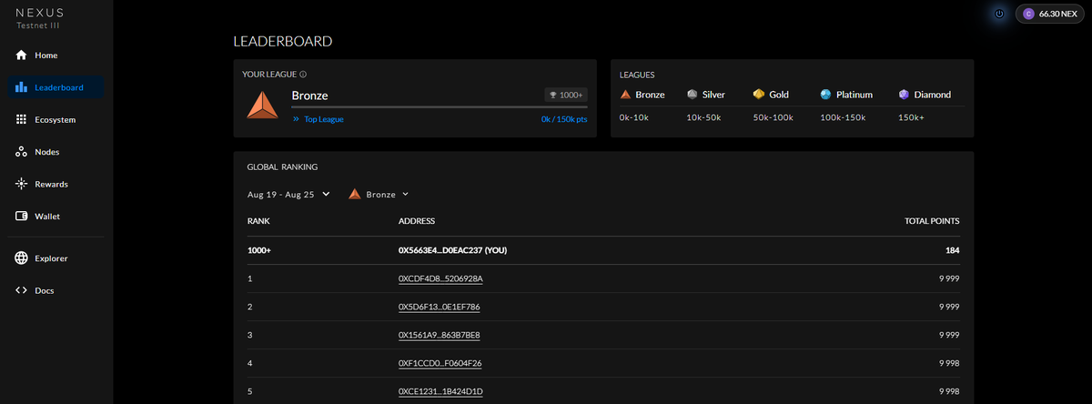Click your address 0X5663E4...D0EAC237 (YOU)
The image size is (1092, 404).
[x=453, y=249]
